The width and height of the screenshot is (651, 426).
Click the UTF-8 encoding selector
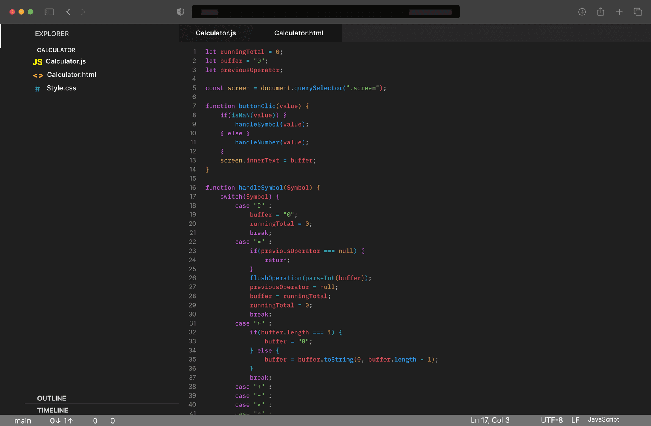point(552,420)
